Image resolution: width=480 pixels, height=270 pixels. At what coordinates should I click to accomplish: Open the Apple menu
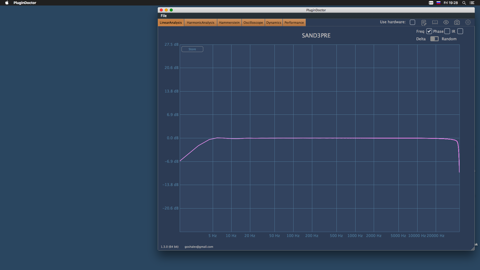[x=7, y=3]
